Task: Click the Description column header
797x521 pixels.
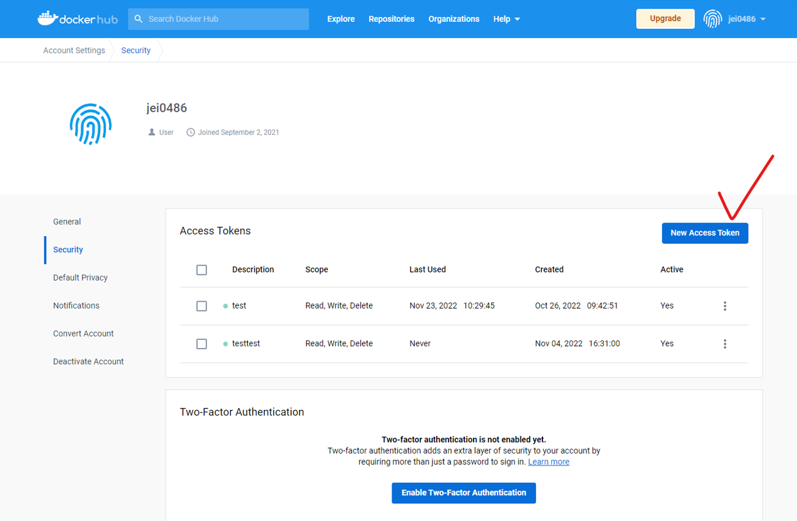Action: (253, 270)
